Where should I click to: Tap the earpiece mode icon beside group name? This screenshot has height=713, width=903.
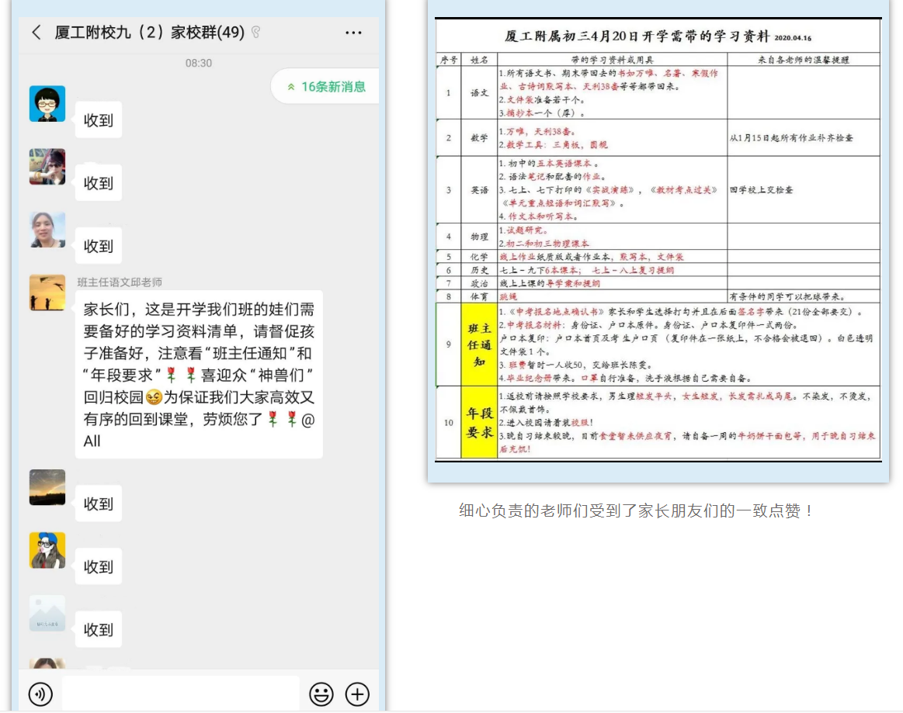pos(255,33)
